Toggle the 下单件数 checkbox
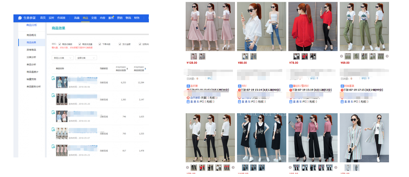 point(100,44)
